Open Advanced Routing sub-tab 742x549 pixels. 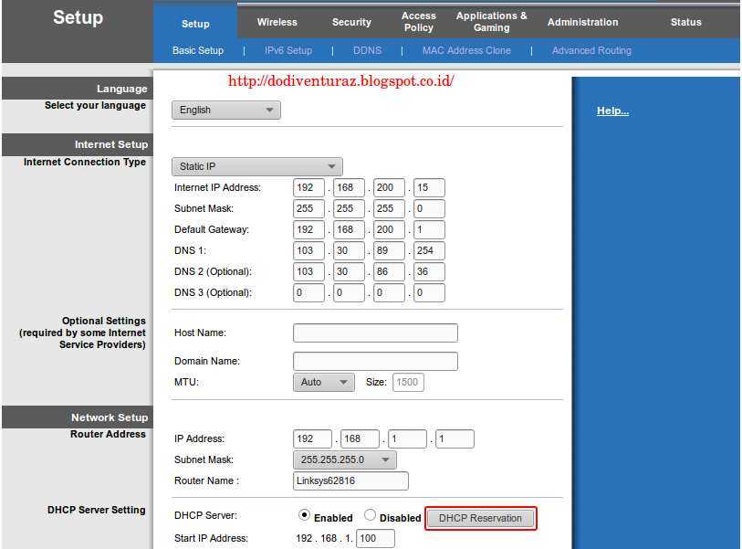(591, 50)
